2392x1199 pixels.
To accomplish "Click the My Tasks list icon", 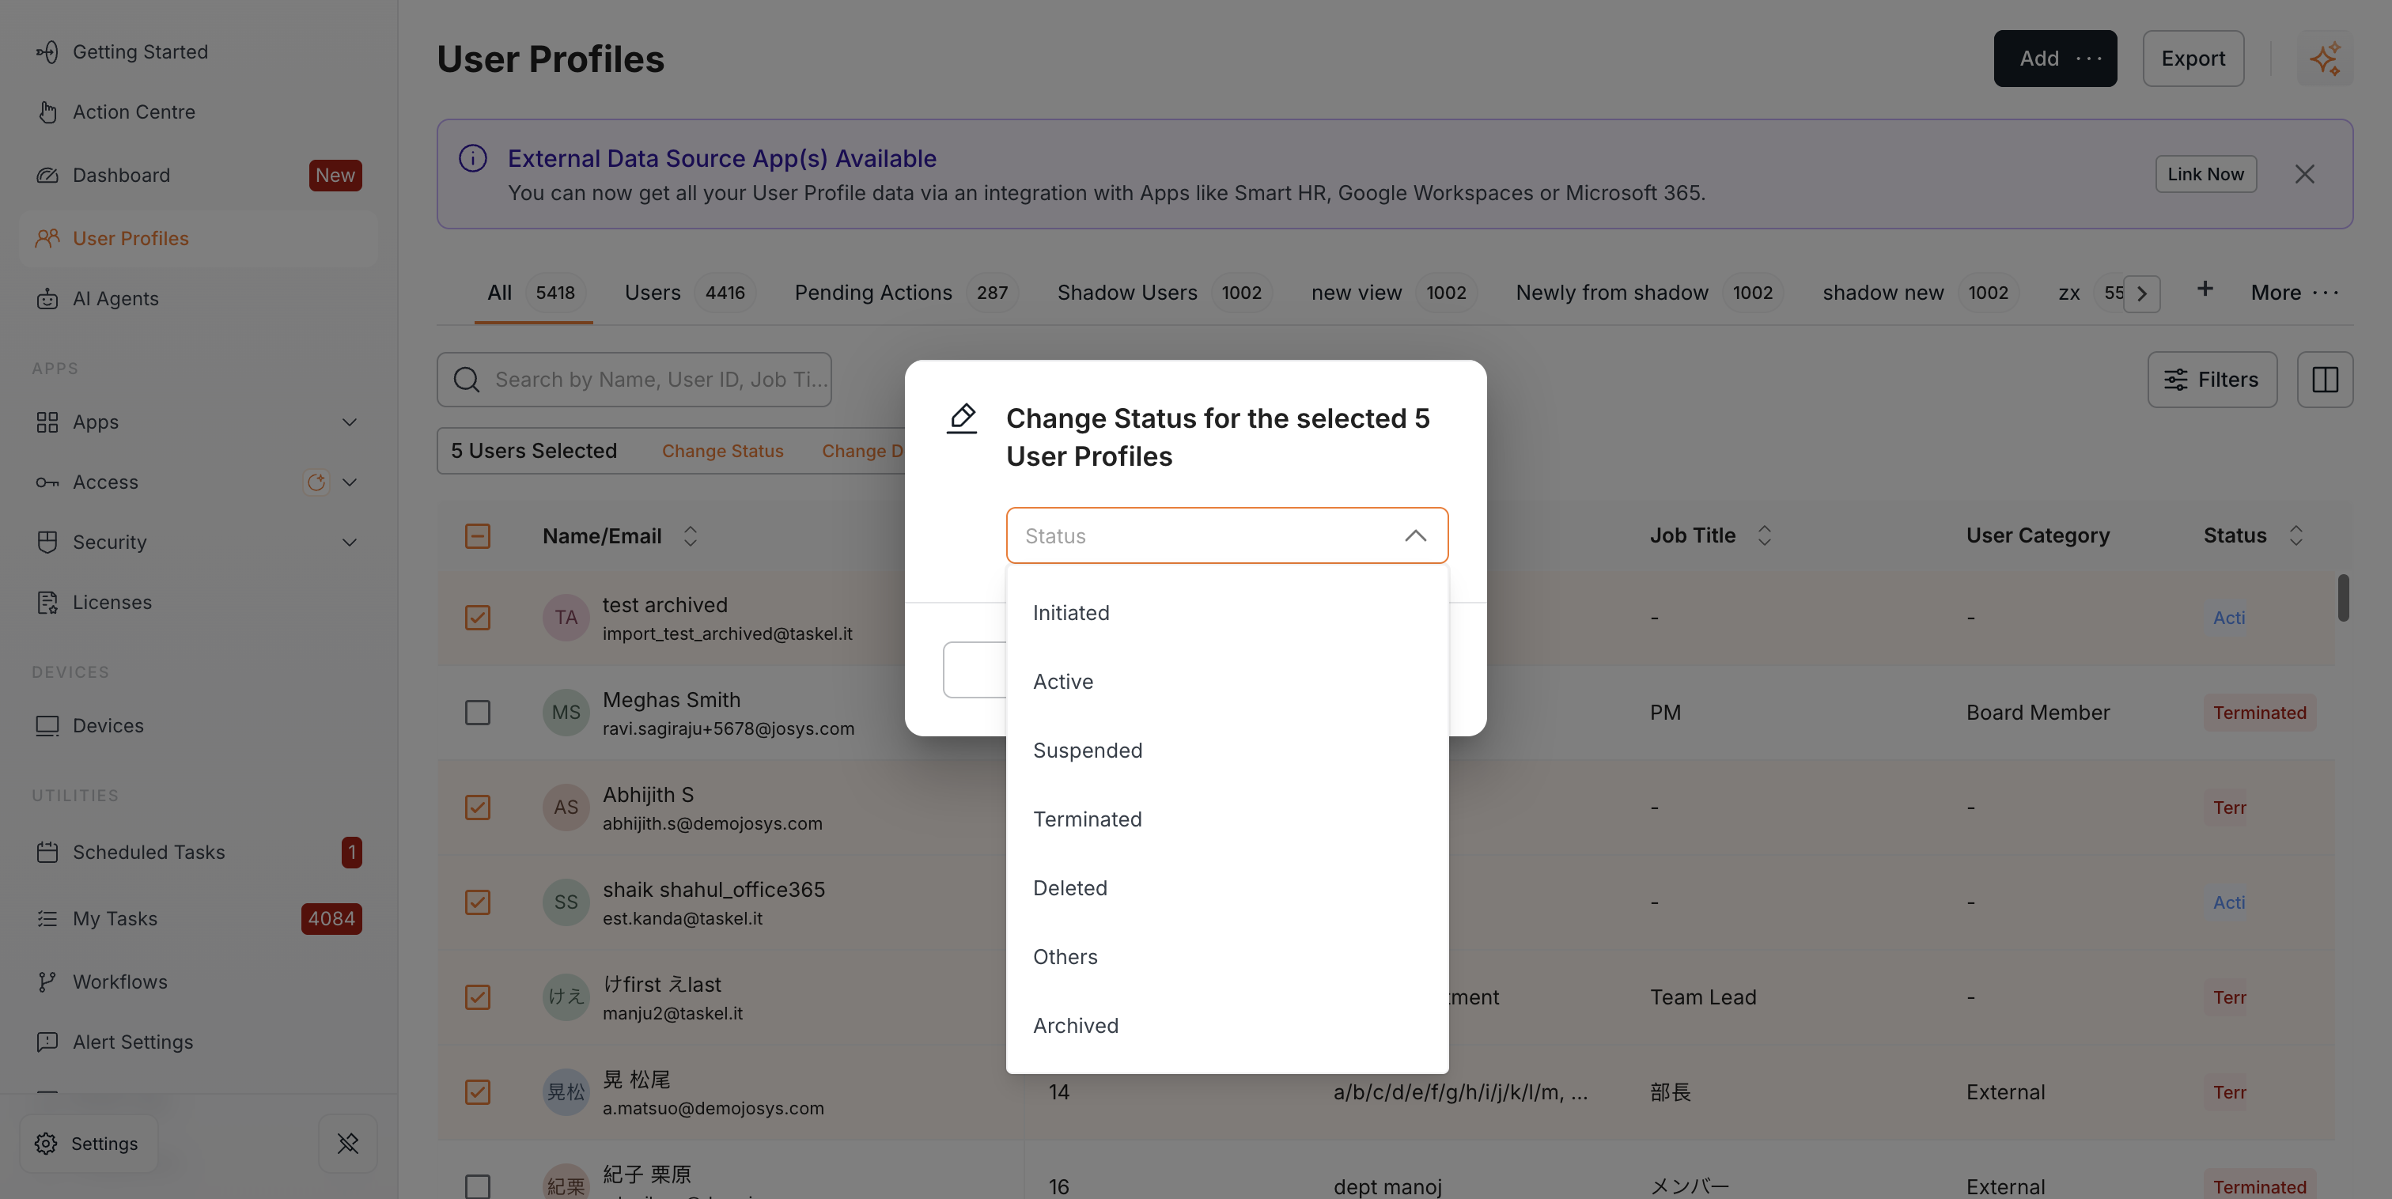I will 47,920.
